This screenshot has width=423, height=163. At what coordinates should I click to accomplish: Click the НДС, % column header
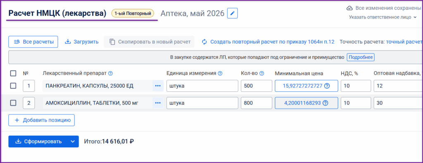point(349,73)
